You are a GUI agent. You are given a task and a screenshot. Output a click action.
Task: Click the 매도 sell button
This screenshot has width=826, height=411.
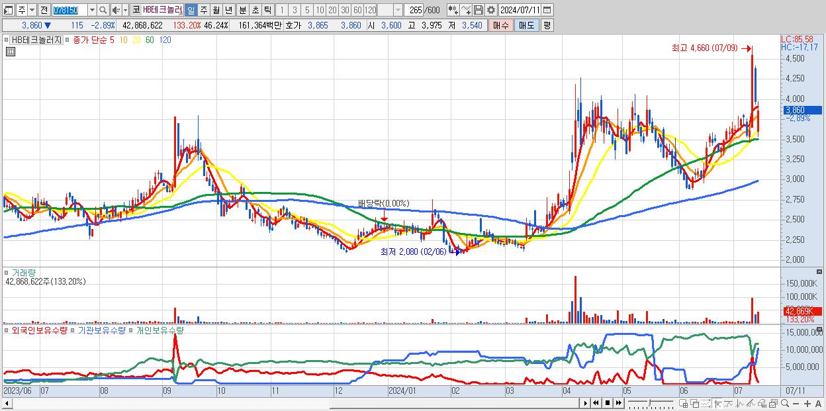[526, 25]
